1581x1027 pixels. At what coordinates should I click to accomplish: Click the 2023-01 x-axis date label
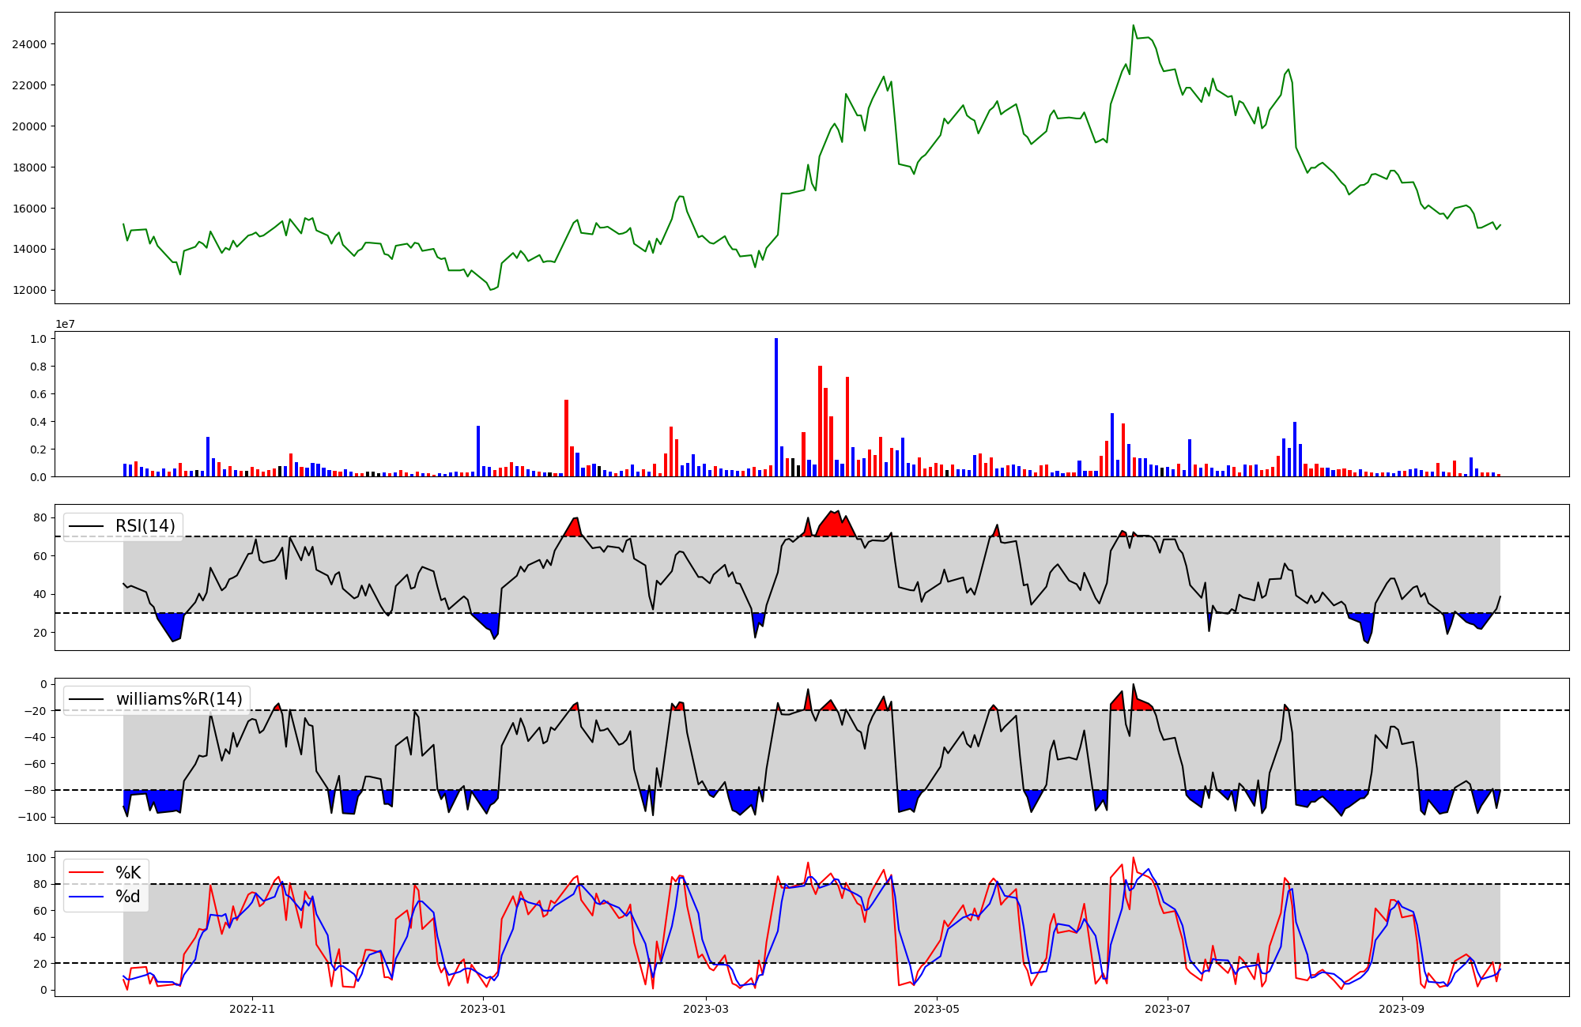click(482, 1009)
